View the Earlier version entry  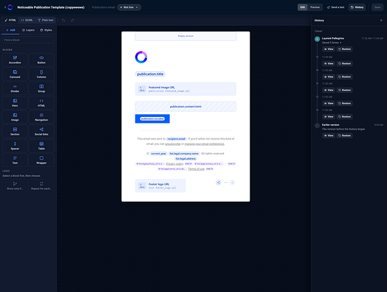[x=328, y=136]
